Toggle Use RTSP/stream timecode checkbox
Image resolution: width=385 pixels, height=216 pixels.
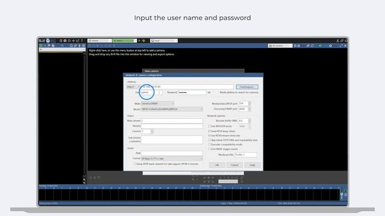click(209, 136)
